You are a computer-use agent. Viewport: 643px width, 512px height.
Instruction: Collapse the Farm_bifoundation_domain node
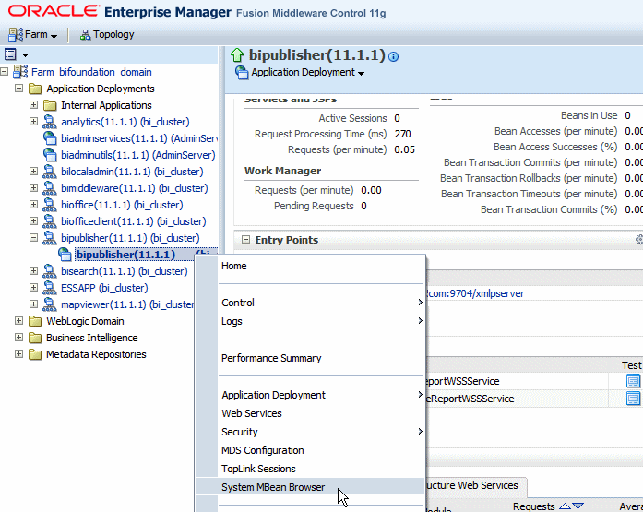tap(4, 72)
